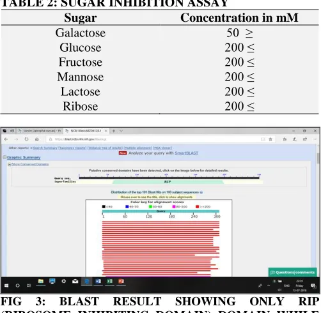321x313 pixels.
Task: Click the Add notes pen icon
Action: [295, 139]
